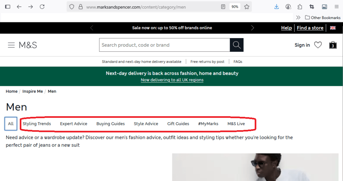Screen dimensions: 343x181
Task: Expand the bookmarks toolbar overflow chevron
Action: (298, 17)
